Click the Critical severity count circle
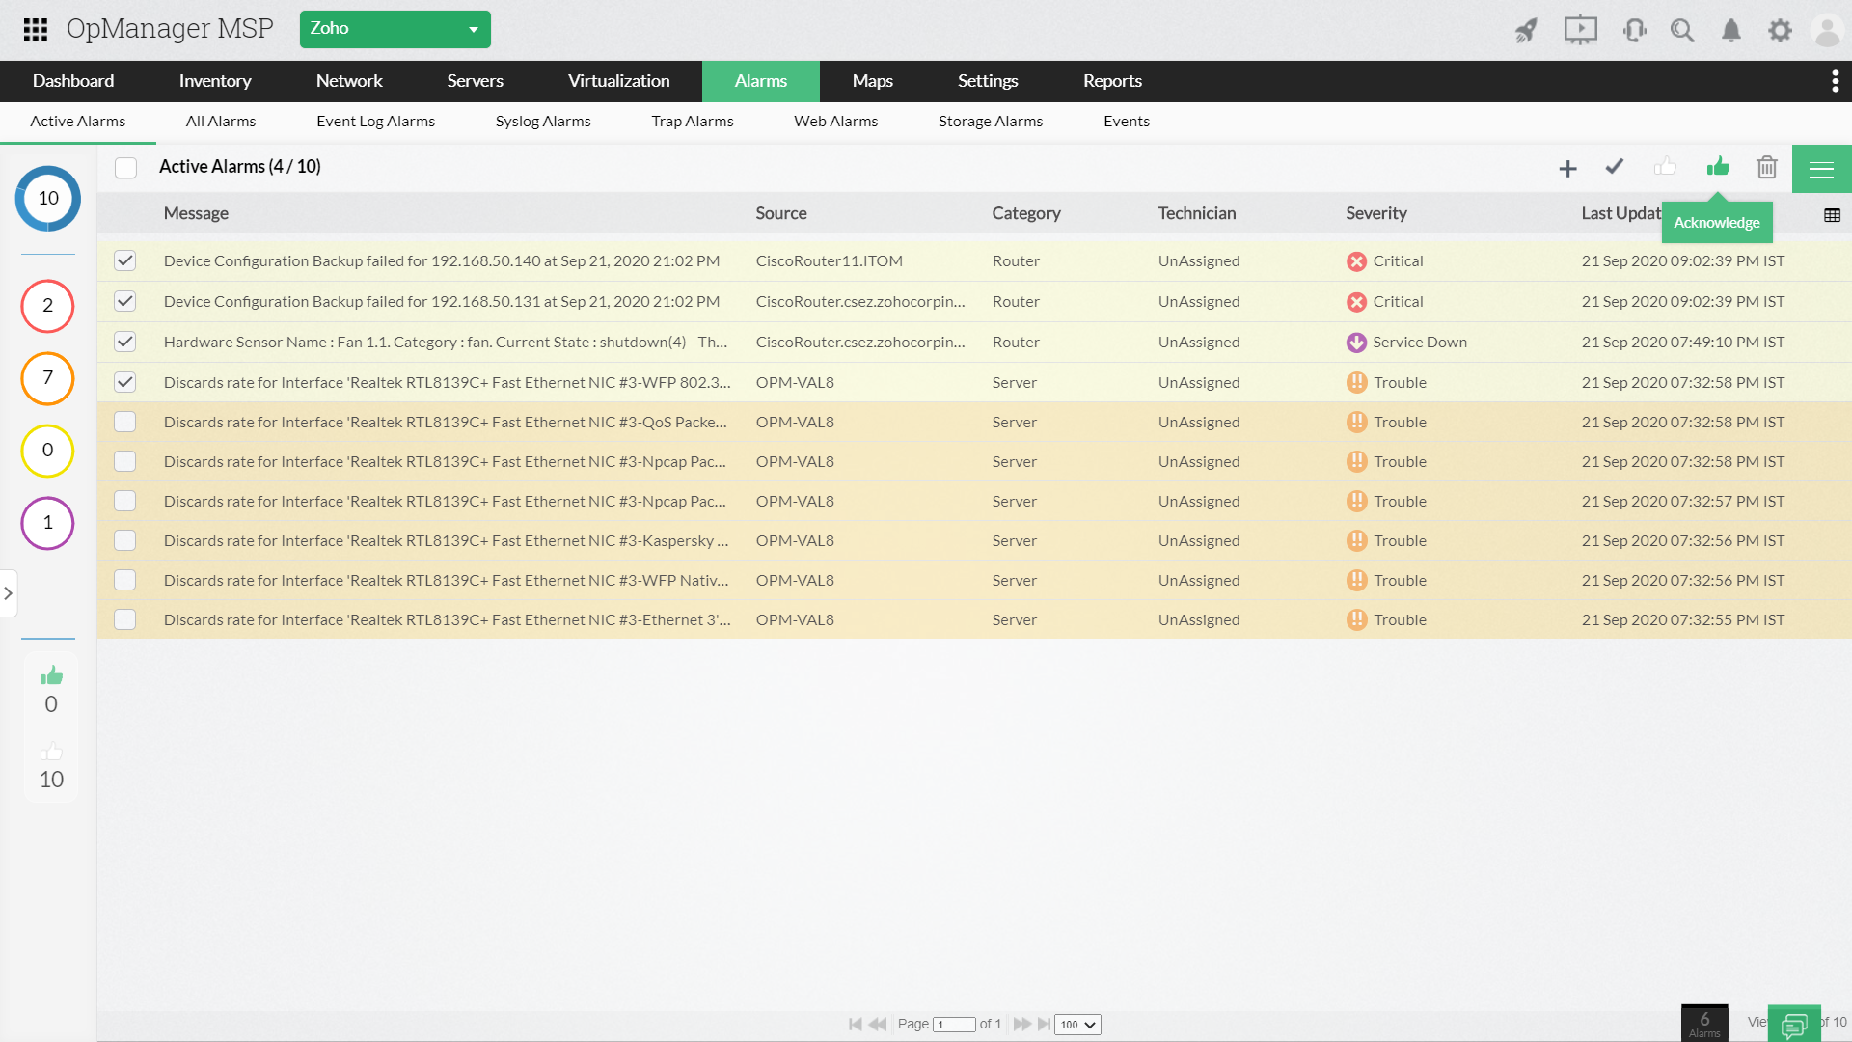The image size is (1852, 1042). click(47, 306)
